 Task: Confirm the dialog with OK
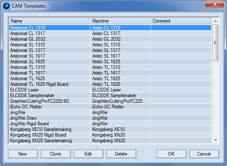[171, 154]
